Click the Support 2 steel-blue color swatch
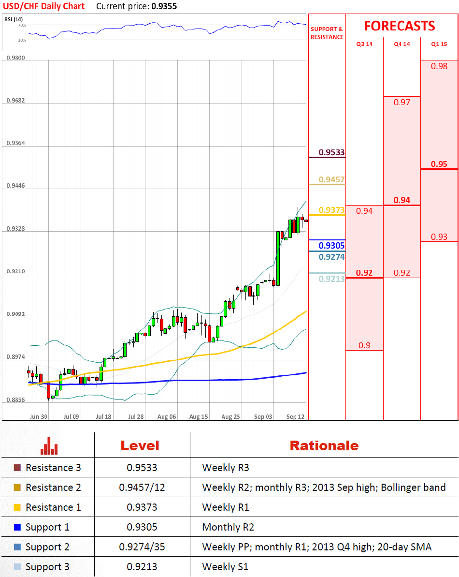This screenshot has height=577, width=459. [17, 547]
